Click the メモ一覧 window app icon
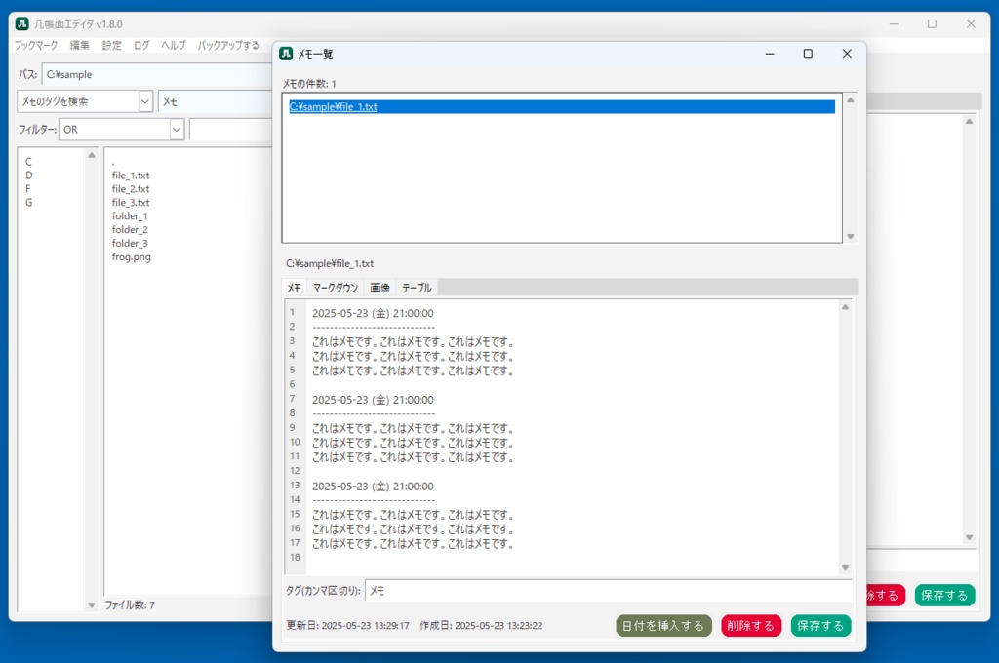This screenshot has width=999, height=663. click(286, 54)
